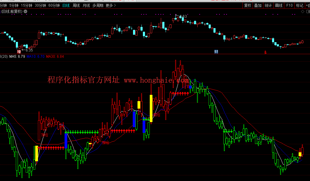Click the 复权 button
Image resolution: width=310 pixels, height=181 pixels.
(248, 5)
